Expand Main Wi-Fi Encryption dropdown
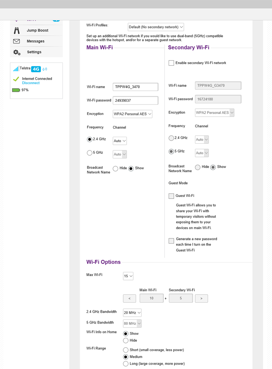The width and height of the screenshot is (272, 369). [133, 114]
